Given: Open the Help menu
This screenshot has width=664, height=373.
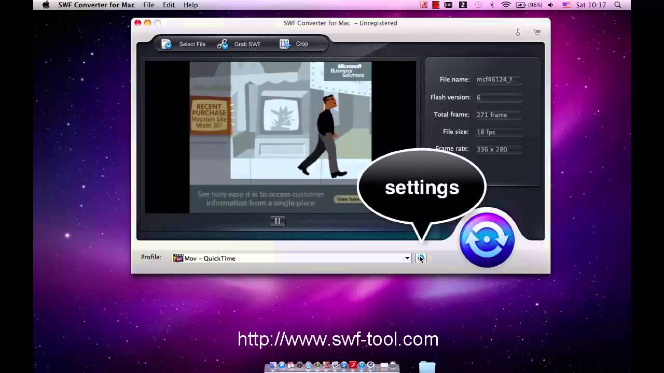Looking at the screenshot, I should point(190,5).
